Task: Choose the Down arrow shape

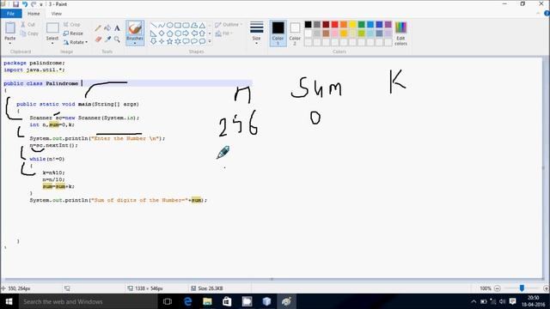Action: 154,41
